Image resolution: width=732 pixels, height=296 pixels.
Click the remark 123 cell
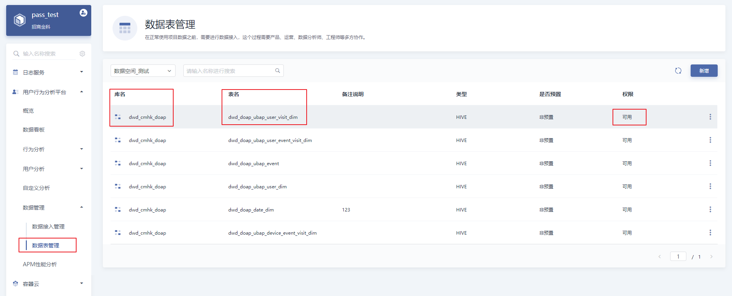point(346,210)
